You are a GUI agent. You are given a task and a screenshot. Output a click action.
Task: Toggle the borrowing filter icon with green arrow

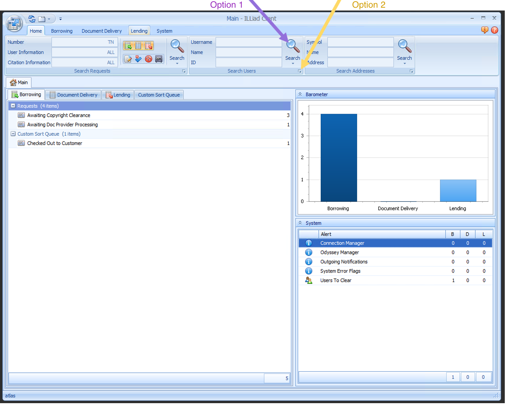coord(128,46)
